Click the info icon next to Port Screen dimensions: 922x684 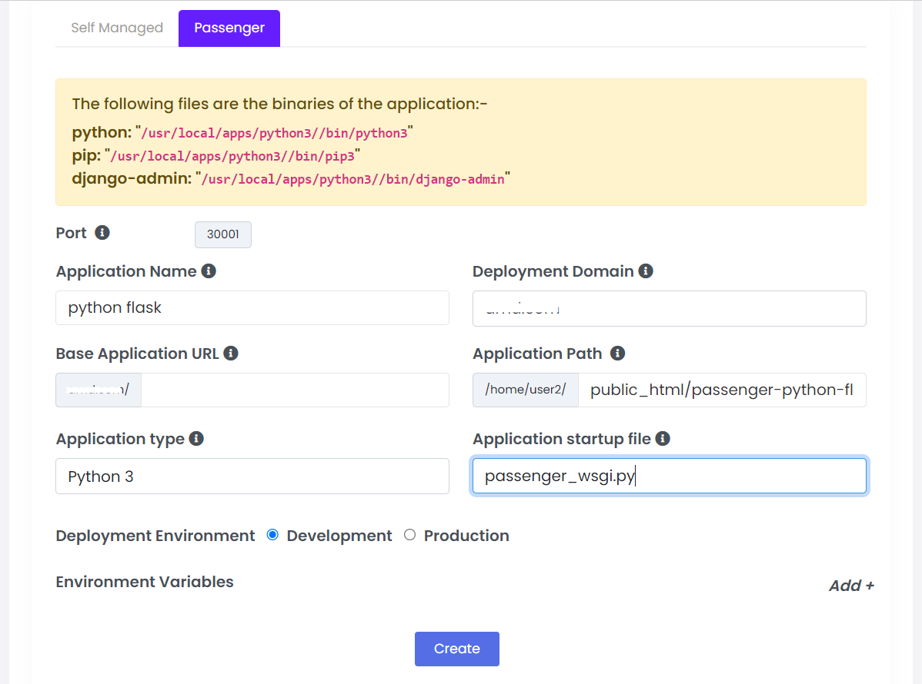[x=102, y=232]
